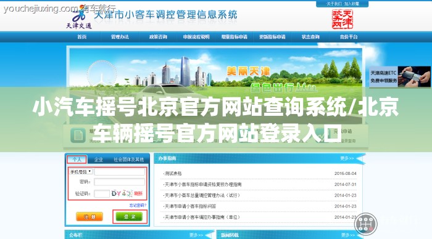Viewport: 432px width, 239px height.
Task: Select 增量指标申请 in the navigation bar
Action: point(234,37)
